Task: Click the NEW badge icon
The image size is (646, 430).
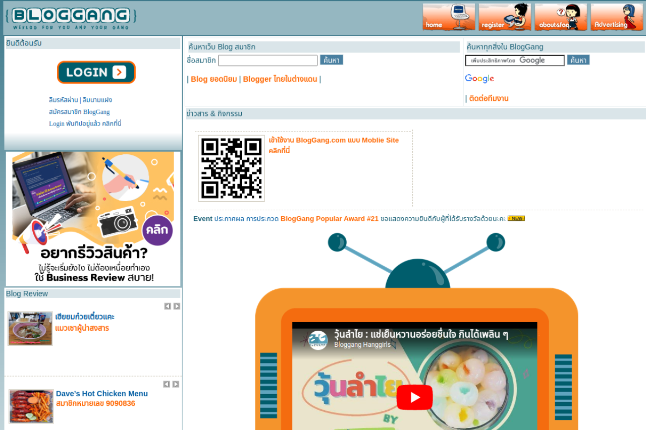Action: click(x=516, y=218)
